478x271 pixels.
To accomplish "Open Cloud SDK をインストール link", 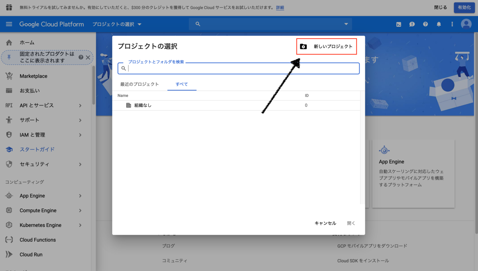I will pyautogui.click(x=363, y=261).
